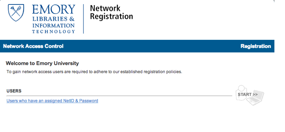The image size is (285, 132).
Task: Click the horizontal rule under USERS
Action: [x=119, y=96]
